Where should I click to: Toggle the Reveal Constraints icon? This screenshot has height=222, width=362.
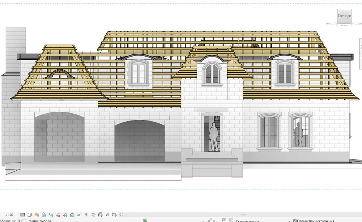pyautogui.click(x=114, y=215)
